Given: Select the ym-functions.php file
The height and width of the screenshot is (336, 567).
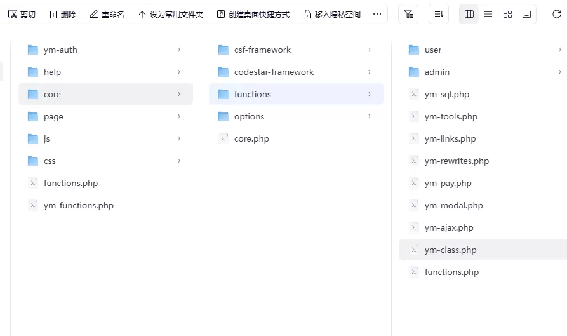Looking at the screenshot, I should tap(105, 205).
